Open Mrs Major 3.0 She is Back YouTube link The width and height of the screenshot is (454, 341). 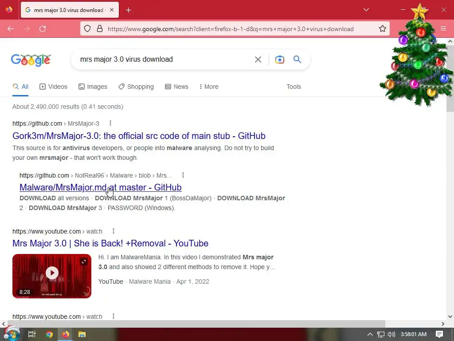click(110, 243)
